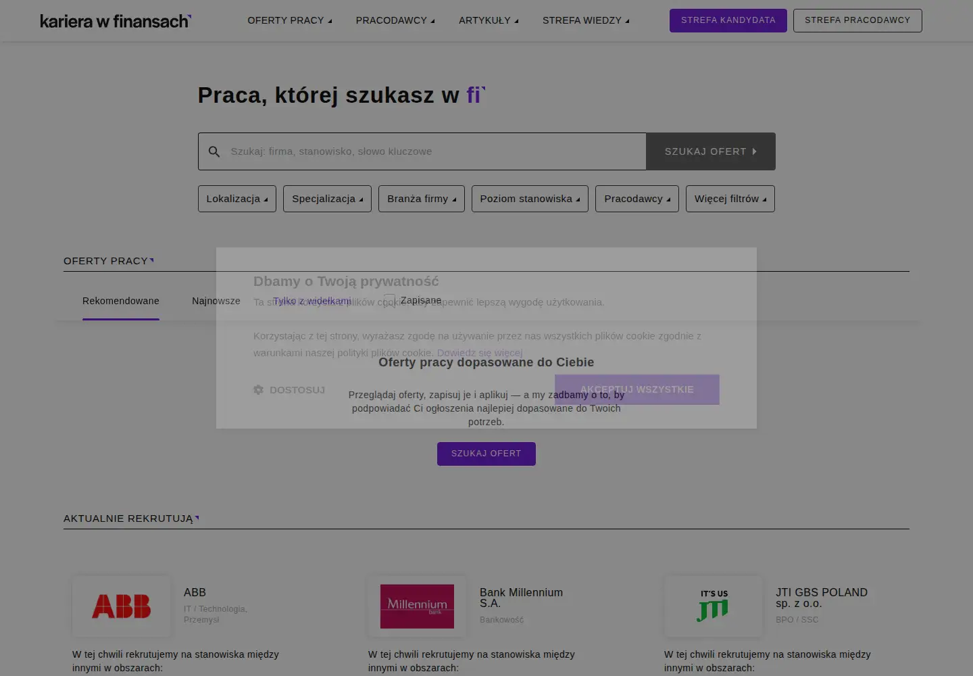Click the BPO / SSC category label
Viewport: 973px width, 676px height.
(x=797, y=620)
